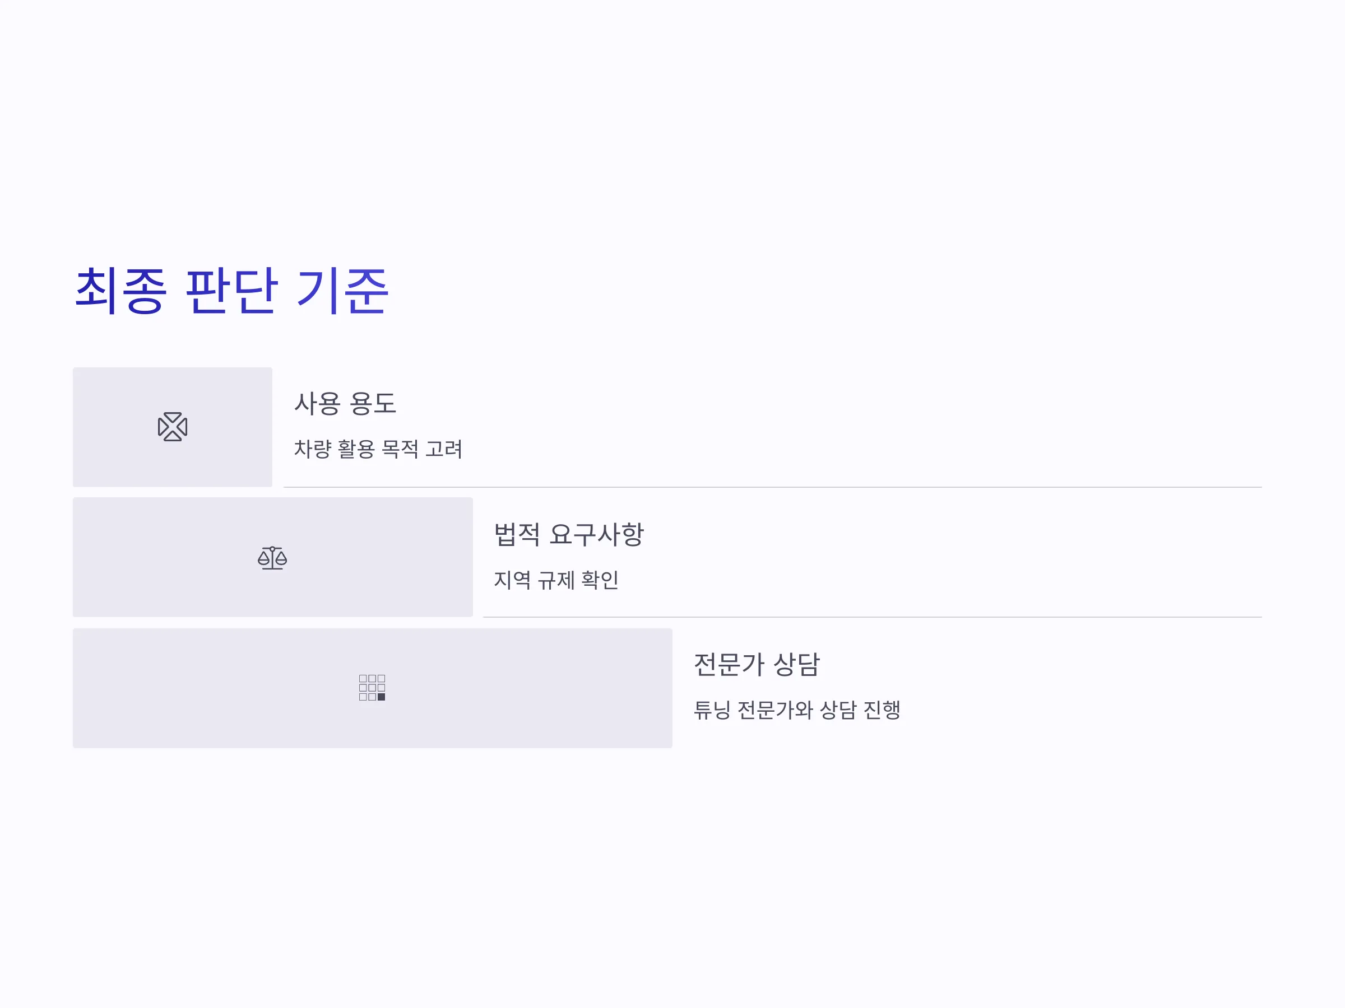Click the 사용 용도 heading

point(345,403)
